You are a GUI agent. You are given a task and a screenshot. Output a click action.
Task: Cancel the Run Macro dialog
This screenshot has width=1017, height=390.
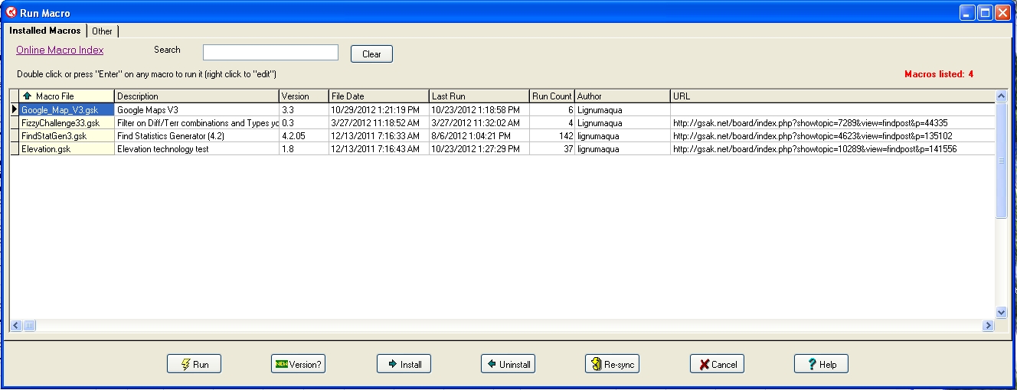coord(717,364)
